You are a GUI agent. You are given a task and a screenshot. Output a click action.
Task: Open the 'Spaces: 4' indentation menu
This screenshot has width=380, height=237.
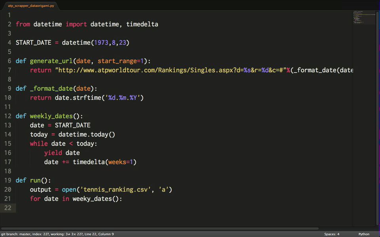[332, 234]
